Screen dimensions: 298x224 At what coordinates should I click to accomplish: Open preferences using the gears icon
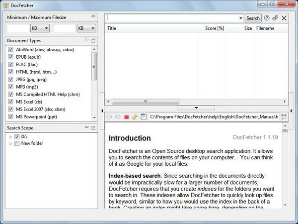point(275,18)
